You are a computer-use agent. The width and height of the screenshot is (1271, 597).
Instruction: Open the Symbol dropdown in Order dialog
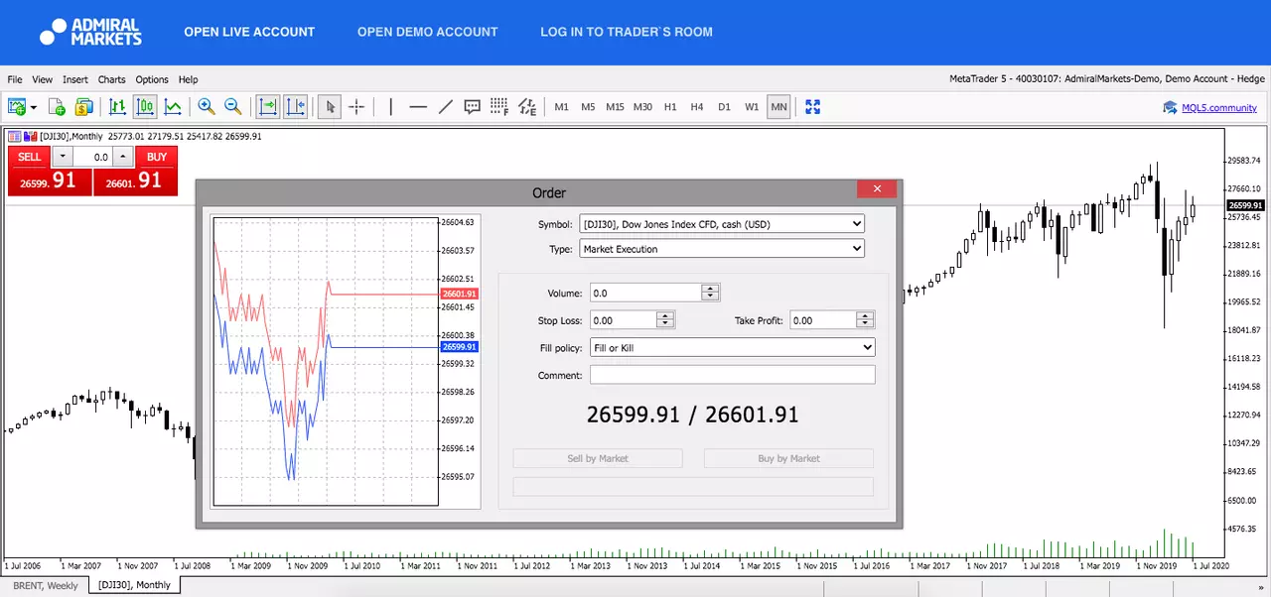pyautogui.click(x=722, y=224)
